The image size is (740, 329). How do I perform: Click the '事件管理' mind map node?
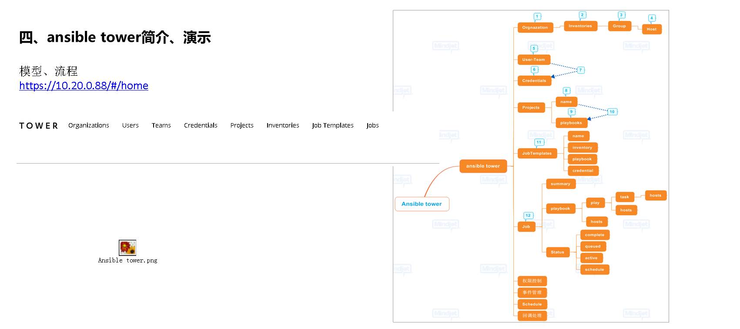tap(532, 292)
